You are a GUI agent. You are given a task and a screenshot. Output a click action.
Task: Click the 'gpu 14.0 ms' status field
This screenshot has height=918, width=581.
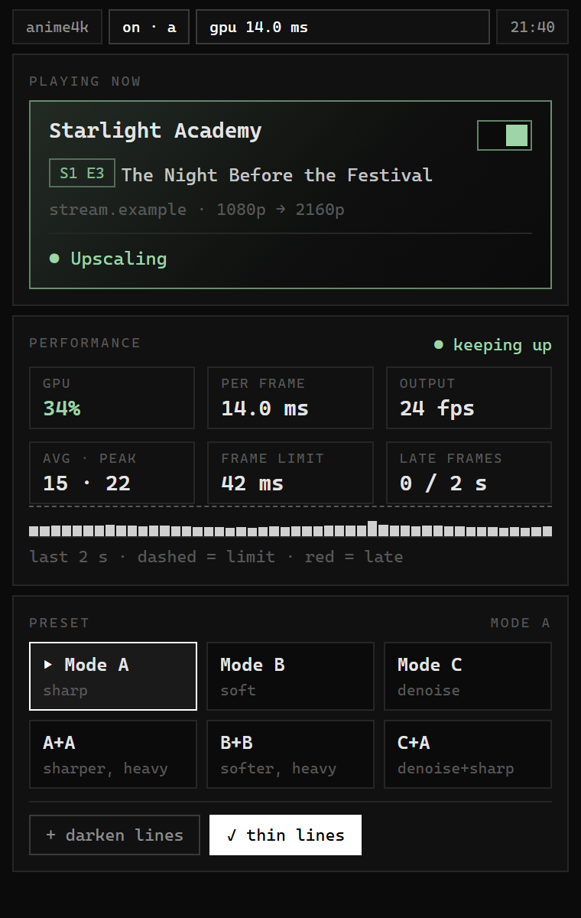coord(342,27)
